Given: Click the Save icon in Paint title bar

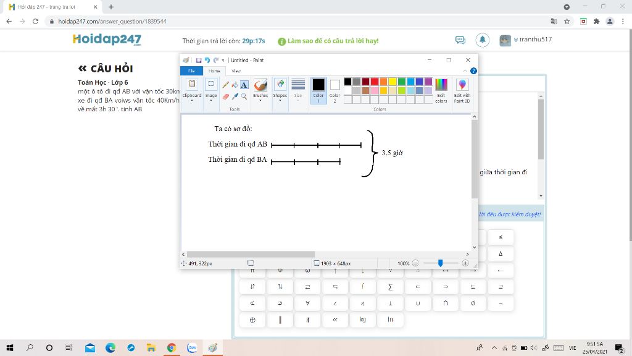Looking at the screenshot, I should [x=199, y=60].
